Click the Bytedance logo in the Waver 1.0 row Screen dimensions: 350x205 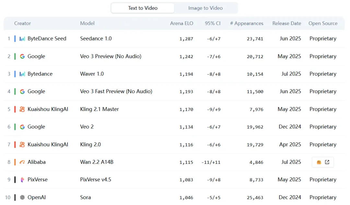[22, 74]
